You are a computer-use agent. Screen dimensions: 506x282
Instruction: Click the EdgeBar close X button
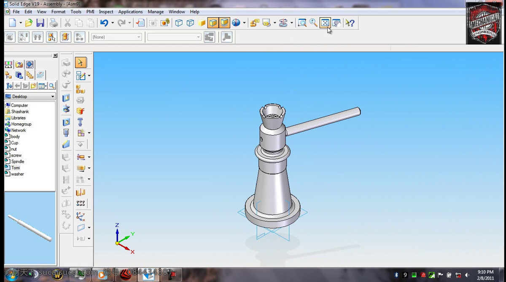click(x=55, y=56)
